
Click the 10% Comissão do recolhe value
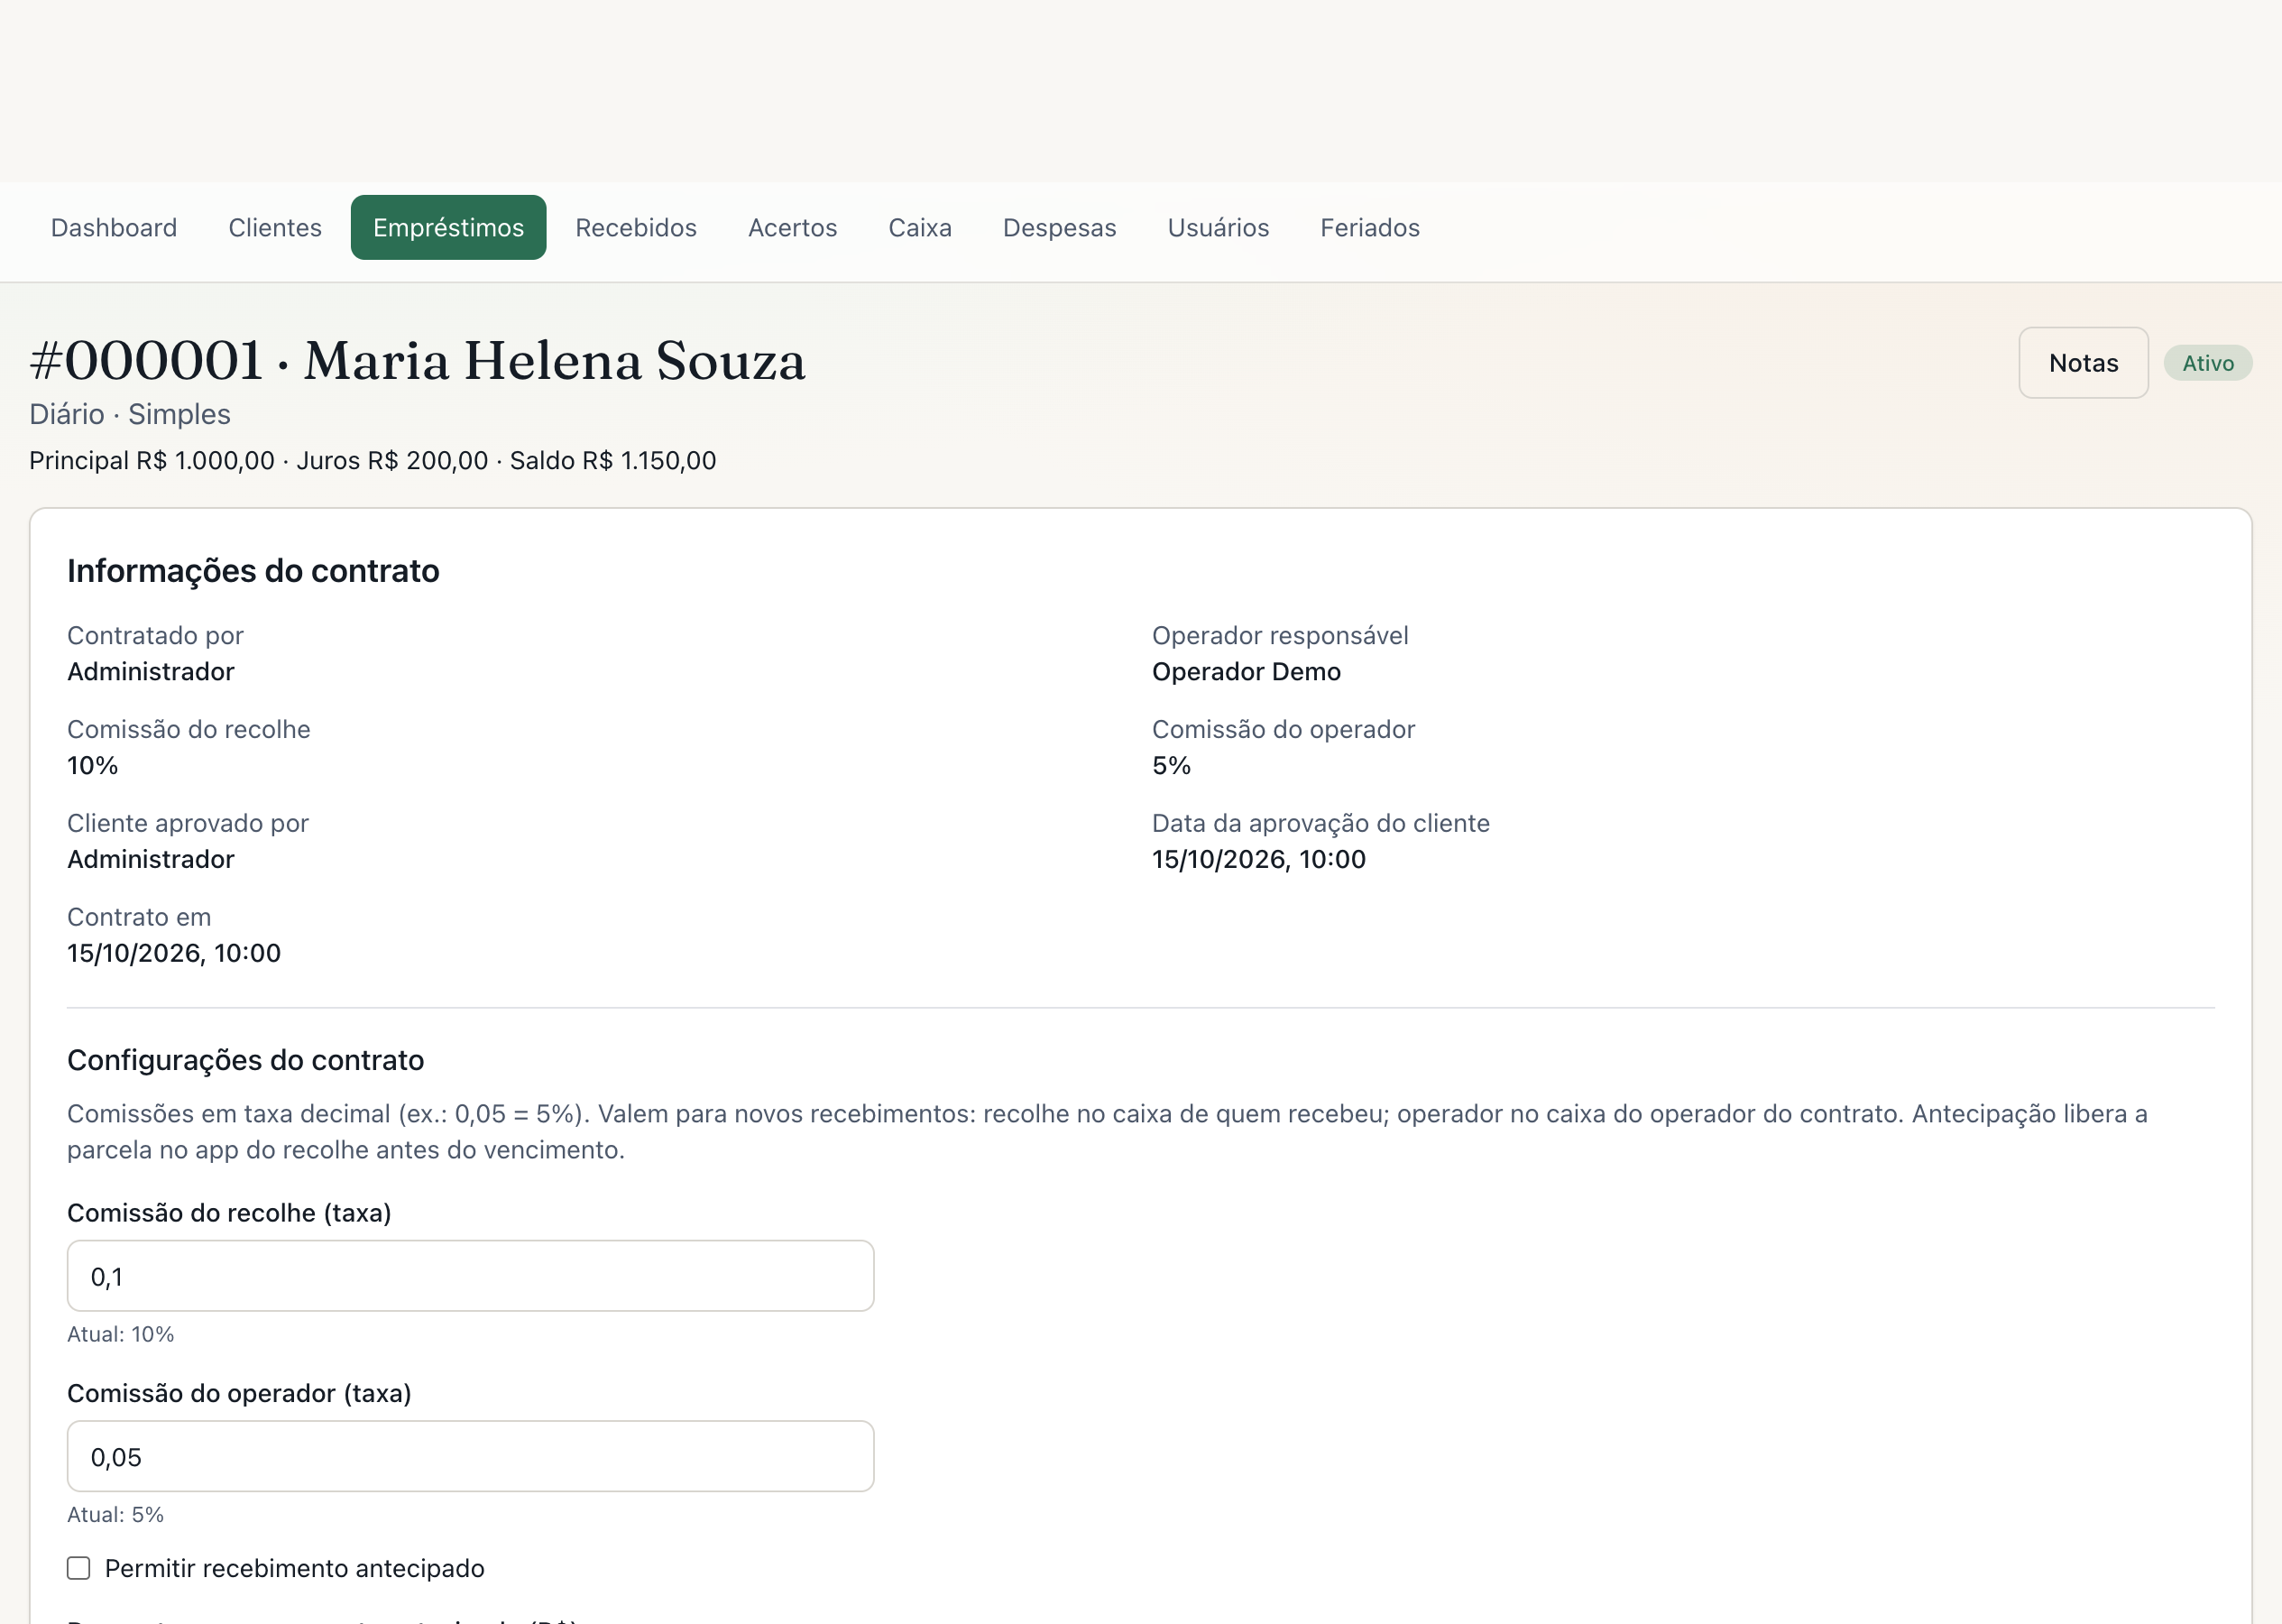point(93,765)
